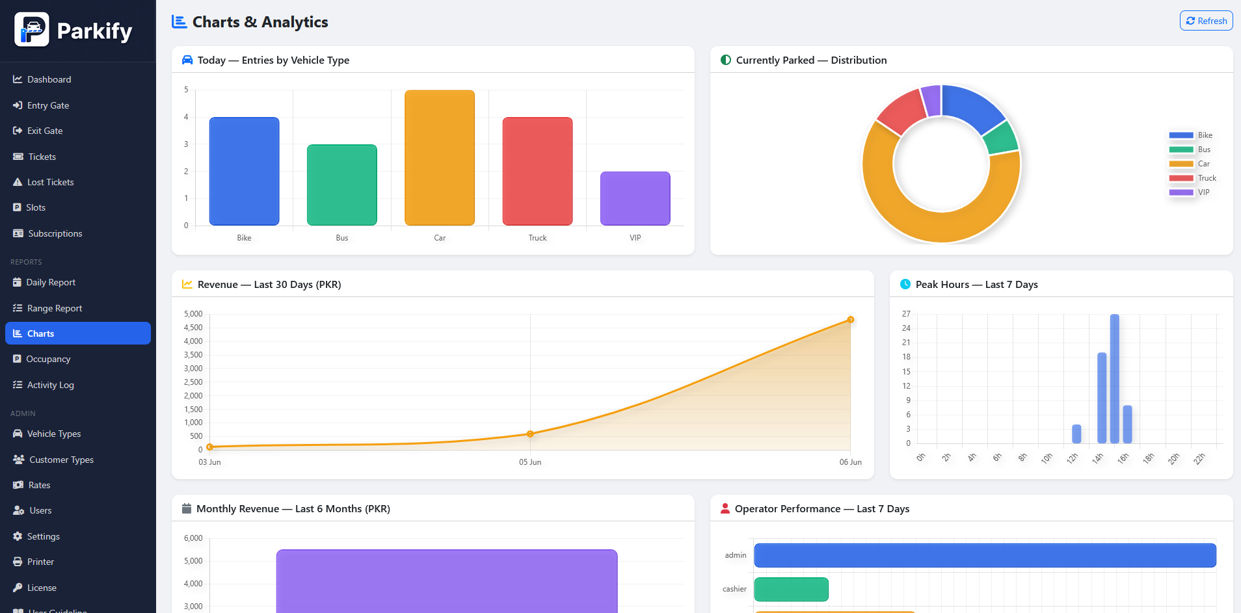
Task: Click the Customer Types people icon
Action: click(x=19, y=460)
